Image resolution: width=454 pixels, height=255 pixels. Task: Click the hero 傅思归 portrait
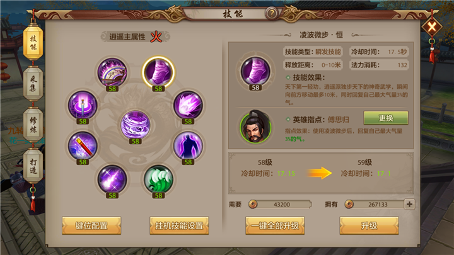click(255, 127)
